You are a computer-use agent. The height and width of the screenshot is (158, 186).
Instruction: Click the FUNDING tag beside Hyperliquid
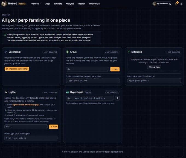[88, 92]
